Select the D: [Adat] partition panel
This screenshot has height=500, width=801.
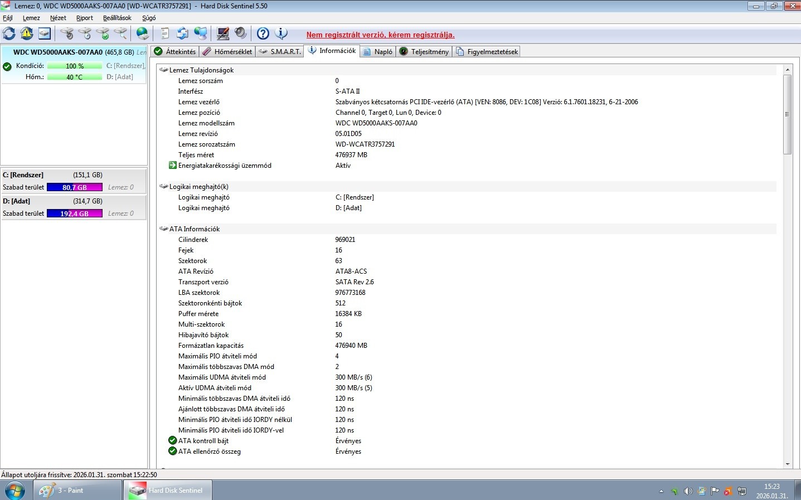(74, 207)
